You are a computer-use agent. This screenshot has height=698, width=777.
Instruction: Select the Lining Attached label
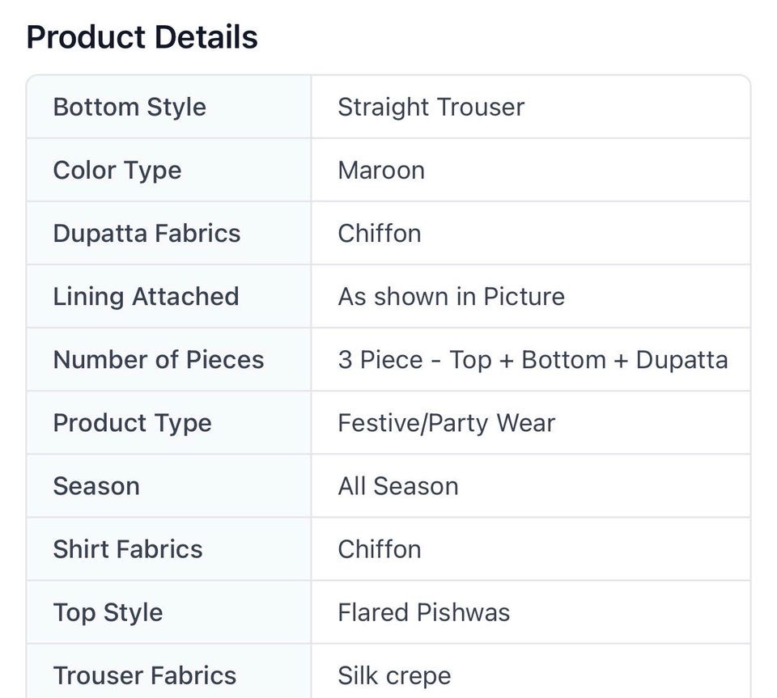(x=146, y=297)
